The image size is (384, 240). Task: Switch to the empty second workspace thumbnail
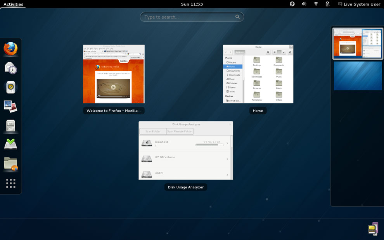click(x=358, y=76)
